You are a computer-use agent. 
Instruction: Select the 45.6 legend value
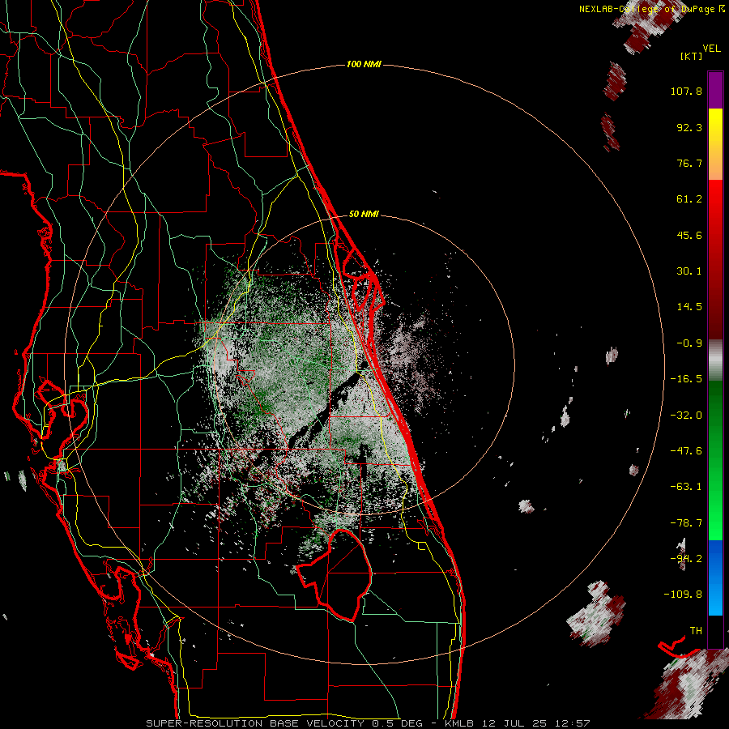(689, 235)
